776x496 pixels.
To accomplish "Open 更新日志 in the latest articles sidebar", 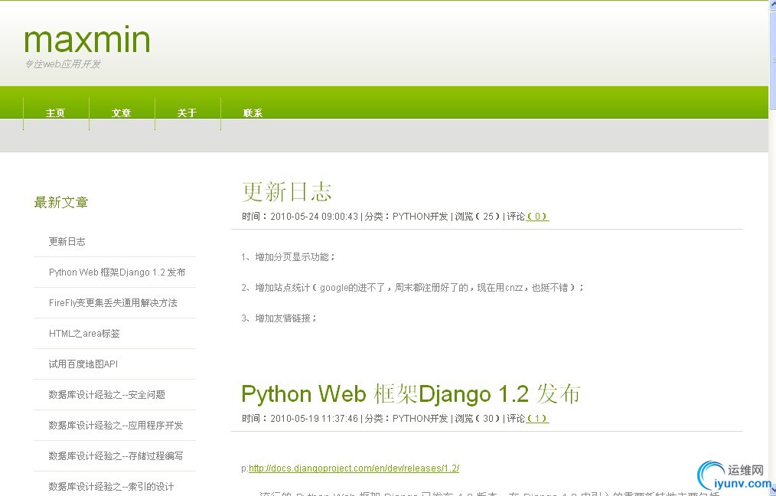I will coord(67,242).
